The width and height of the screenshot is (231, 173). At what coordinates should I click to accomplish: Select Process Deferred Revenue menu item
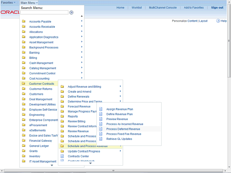coord(123,129)
